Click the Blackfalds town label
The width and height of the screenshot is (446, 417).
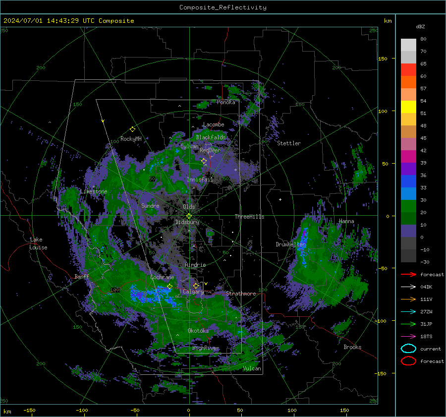click(211, 137)
